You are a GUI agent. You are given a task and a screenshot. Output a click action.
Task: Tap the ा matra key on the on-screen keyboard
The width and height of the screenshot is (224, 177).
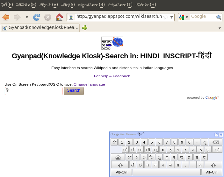tap(140, 150)
